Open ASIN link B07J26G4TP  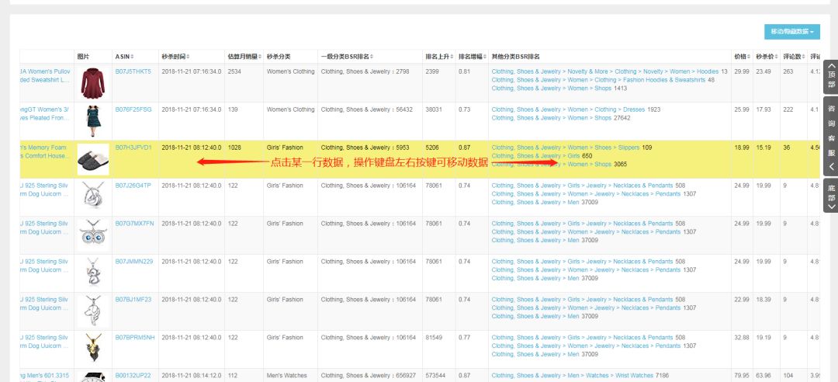click(x=133, y=185)
